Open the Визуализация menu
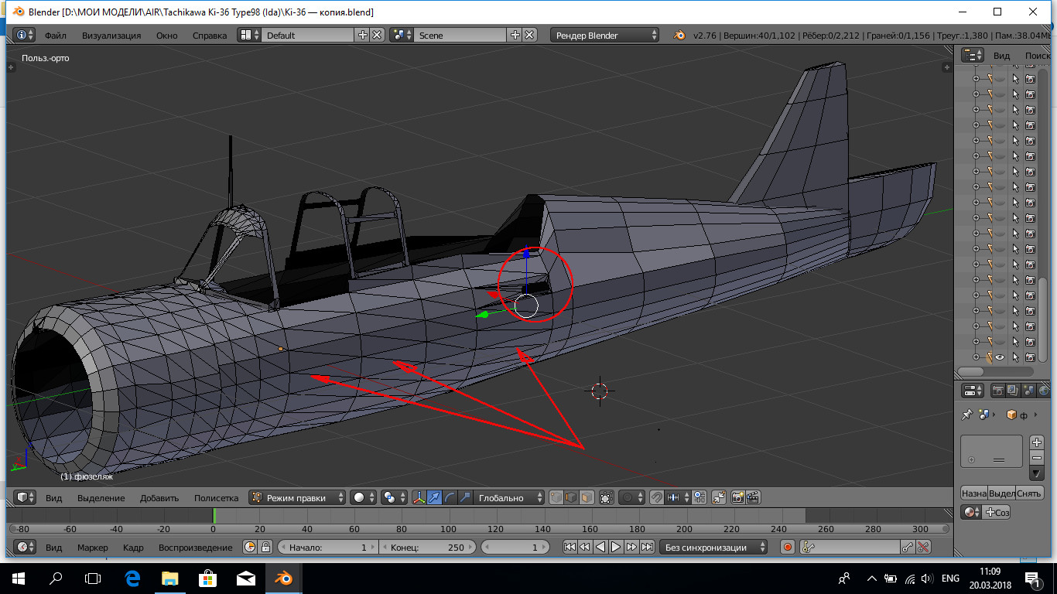 click(x=111, y=36)
